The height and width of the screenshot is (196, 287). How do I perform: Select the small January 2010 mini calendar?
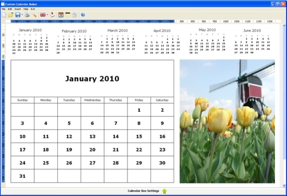[x=30, y=41]
